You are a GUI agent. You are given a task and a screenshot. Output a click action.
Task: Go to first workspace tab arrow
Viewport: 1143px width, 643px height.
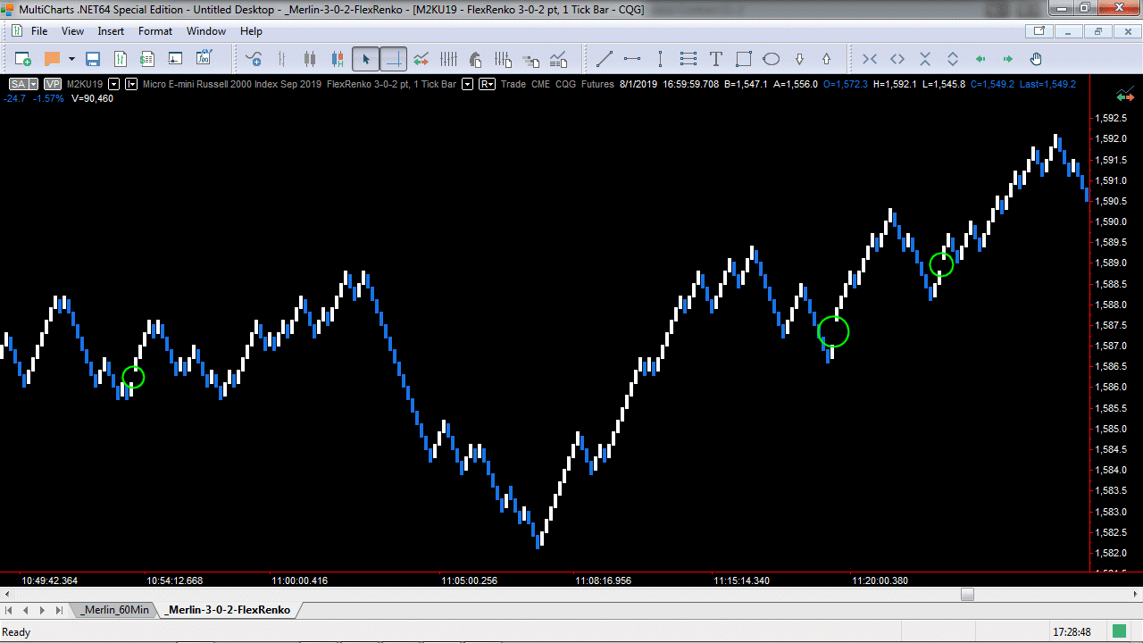pyautogui.click(x=10, y=610)
